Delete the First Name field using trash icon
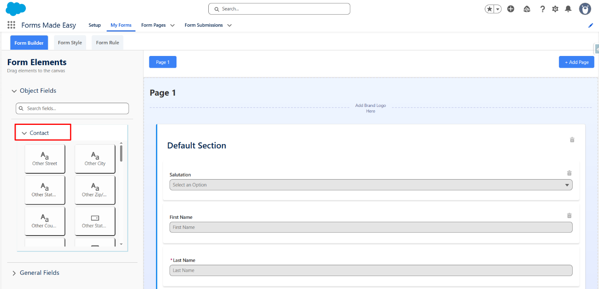 tap(569, 215)
